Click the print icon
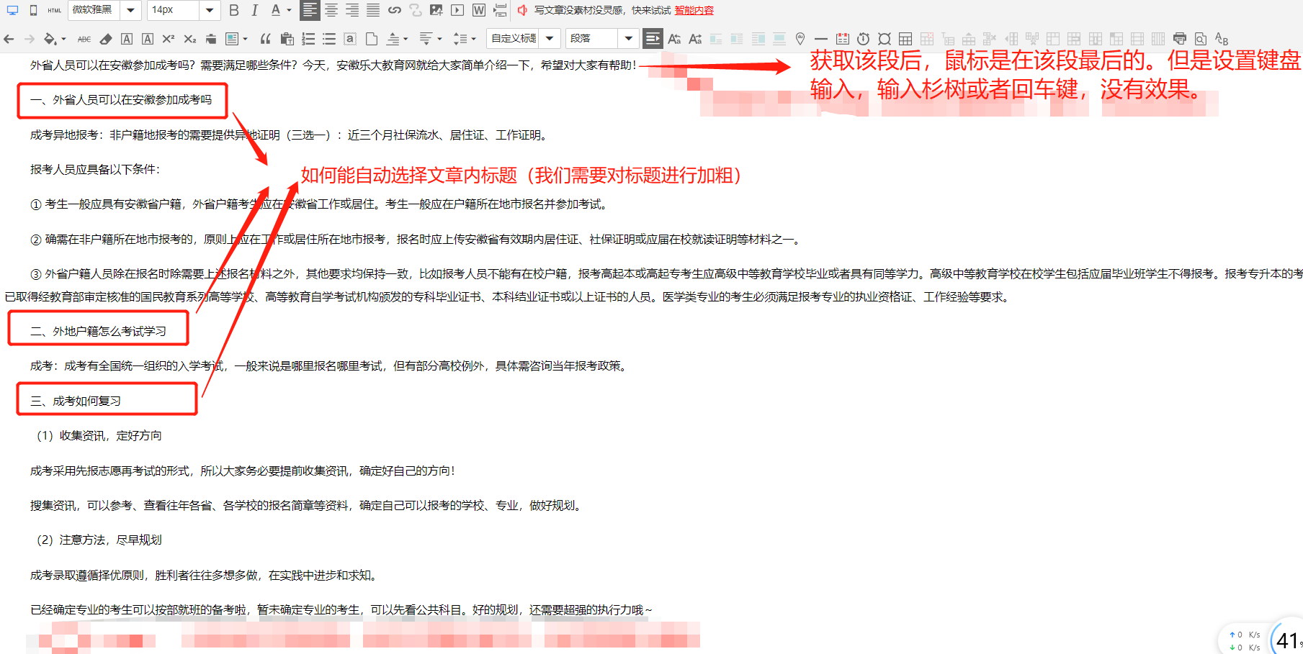This screenshot has height=654, width=1303. pyautogui.click(x=1179, y=39)
